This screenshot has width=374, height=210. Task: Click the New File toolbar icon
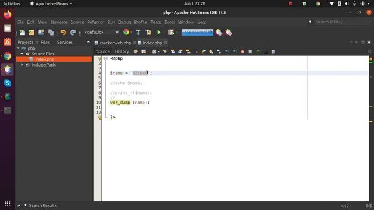(22, 33)
